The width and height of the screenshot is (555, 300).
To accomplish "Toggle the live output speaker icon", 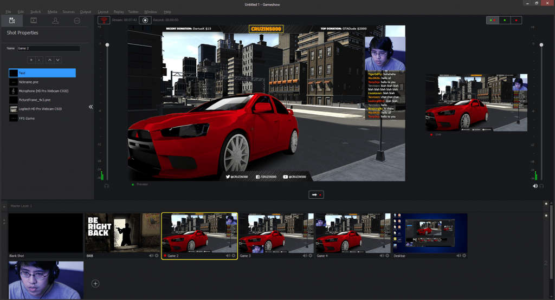I will click(535, 186).
